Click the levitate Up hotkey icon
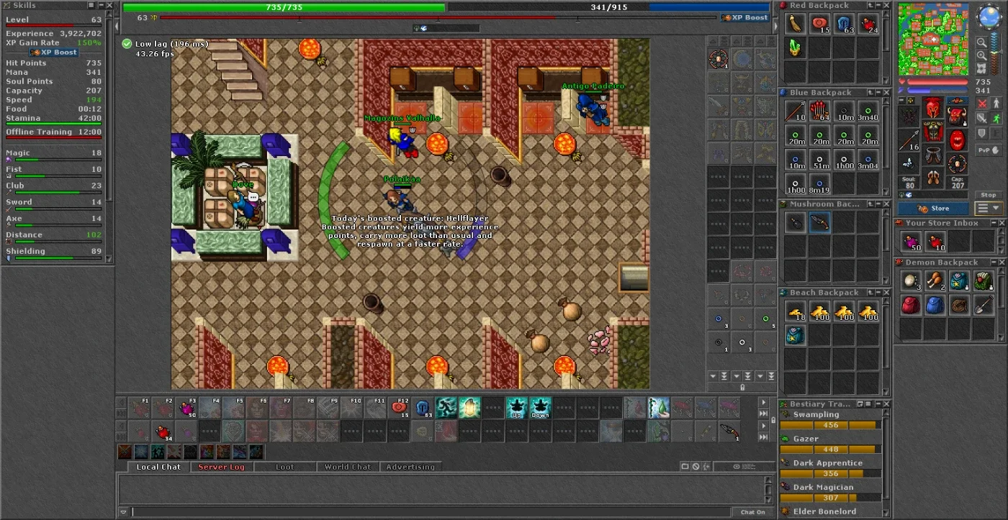The image size is (1008, 520). click(x=517, y=408)
